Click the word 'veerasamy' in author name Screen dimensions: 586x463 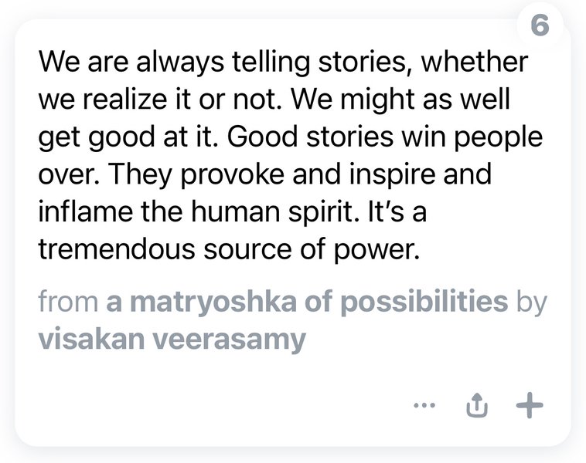point(230,339)
